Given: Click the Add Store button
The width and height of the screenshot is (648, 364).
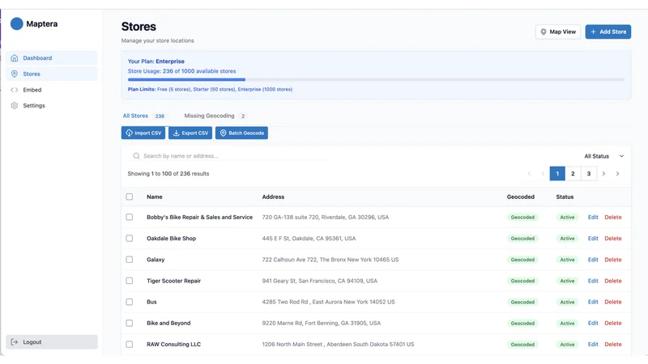Looking at the screenshot, I should click(x=608, y=32).
